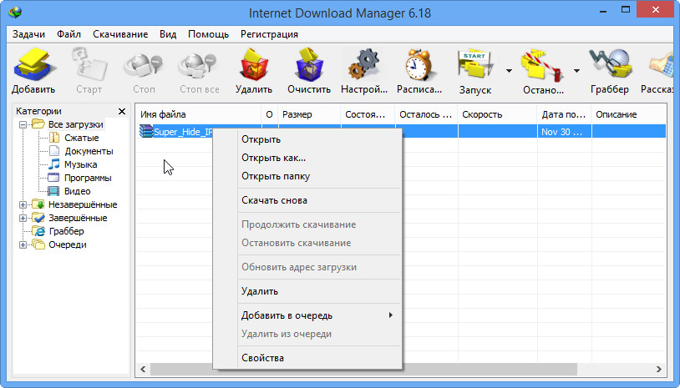Open the Помощь menu
The width and height of the screenshot is (680, 388).
(208, 34)
